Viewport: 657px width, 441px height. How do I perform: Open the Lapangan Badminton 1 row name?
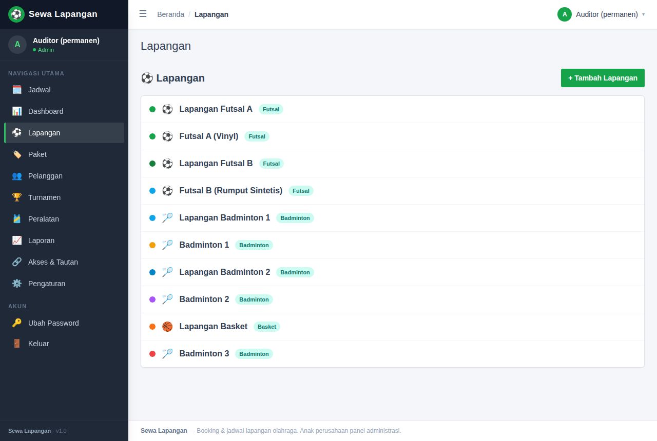click(x=225, y=218)
